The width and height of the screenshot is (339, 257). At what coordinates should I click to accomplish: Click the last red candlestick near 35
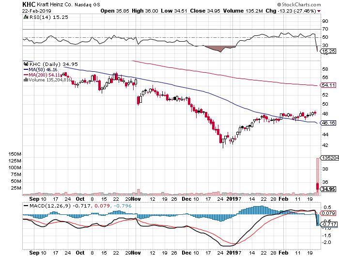[x=317, y=186]
